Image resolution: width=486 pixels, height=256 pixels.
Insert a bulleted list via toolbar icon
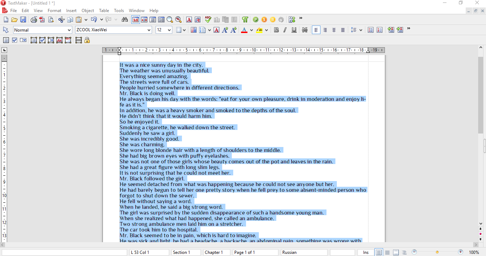click(371, 30)
